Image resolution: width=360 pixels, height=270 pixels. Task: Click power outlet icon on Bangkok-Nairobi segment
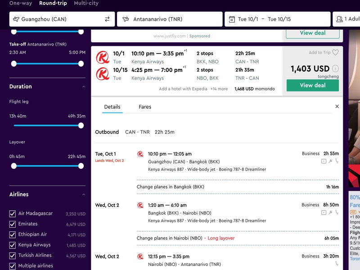click(330, 212)
